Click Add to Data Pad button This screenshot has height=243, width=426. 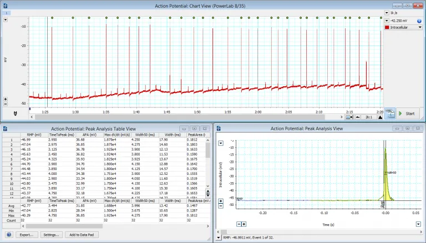[x=80, y=235]
